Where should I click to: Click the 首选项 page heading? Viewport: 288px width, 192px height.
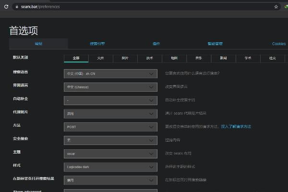24,31
